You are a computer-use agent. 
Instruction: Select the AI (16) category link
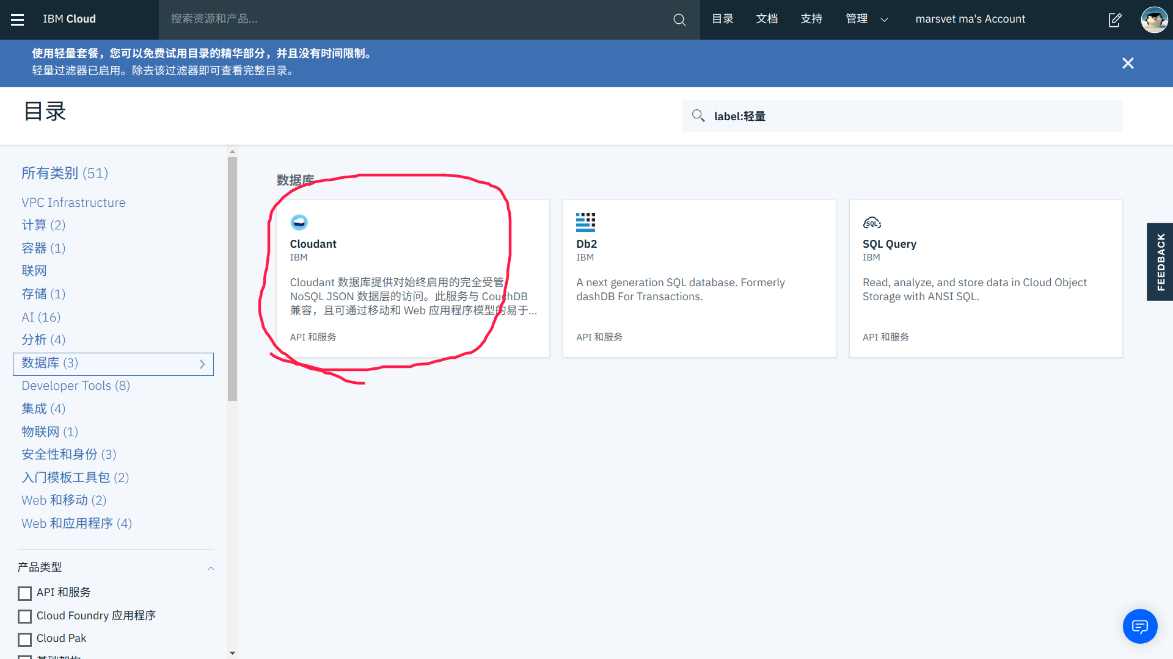41,317
